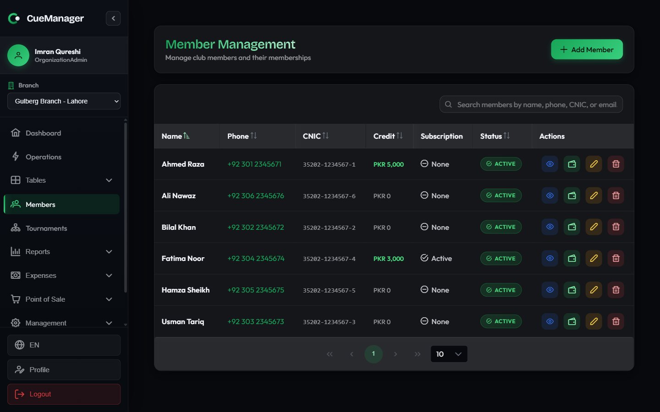The height and width of the screenshot is (412, 660).
Task: Delete Usman Tariq using trash icon
Action: (x=616, y=321)
